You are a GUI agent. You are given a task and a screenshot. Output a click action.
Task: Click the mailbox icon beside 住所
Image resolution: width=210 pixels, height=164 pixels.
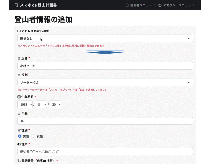(19, 144)
